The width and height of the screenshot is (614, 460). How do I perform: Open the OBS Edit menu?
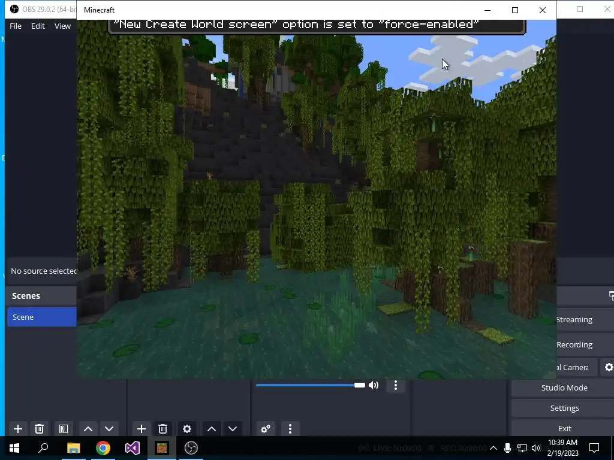point(38,26)
